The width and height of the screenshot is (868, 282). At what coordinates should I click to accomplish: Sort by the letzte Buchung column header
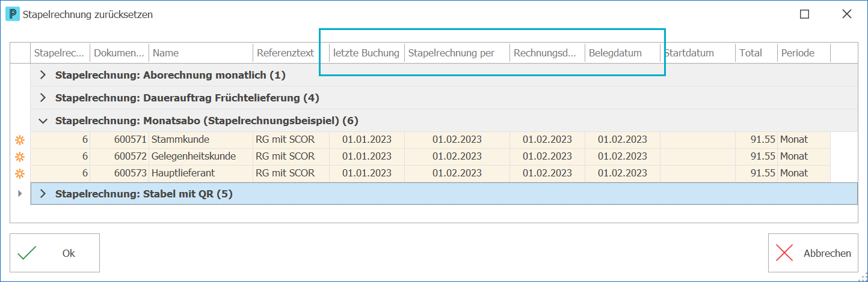366,53
